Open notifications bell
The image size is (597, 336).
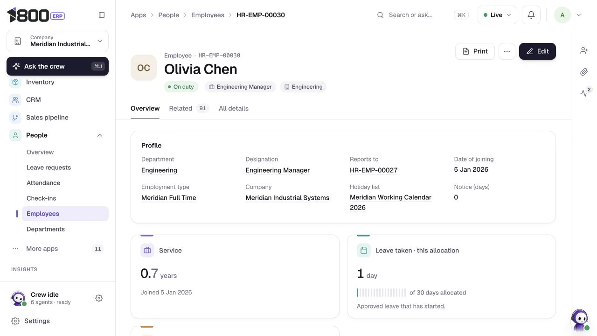[531, 15]
